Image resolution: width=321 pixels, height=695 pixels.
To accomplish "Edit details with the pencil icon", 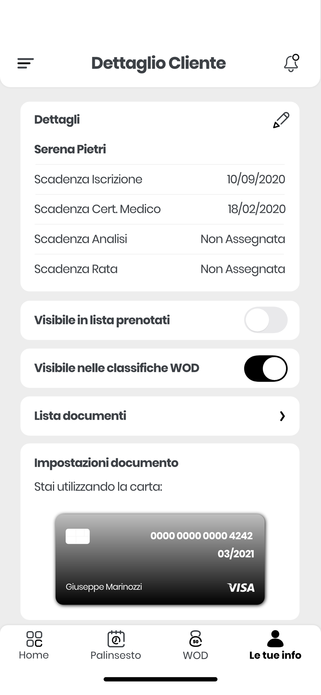I will 281,120.
